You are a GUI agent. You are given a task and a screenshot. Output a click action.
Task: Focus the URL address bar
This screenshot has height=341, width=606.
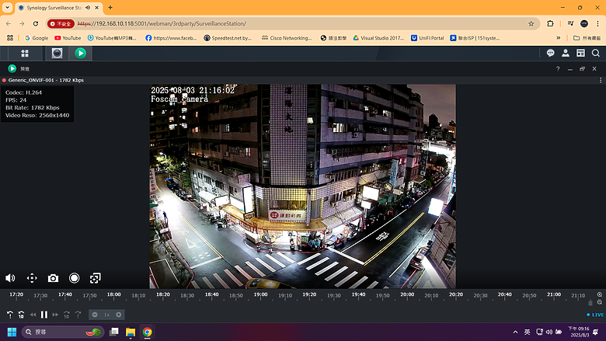[x=293, y=23]
